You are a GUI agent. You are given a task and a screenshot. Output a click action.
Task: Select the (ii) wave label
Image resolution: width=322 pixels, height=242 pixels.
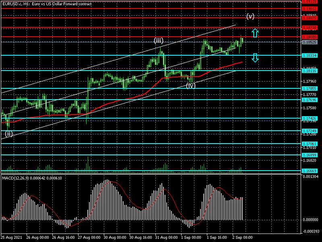(x=9, y=134)
